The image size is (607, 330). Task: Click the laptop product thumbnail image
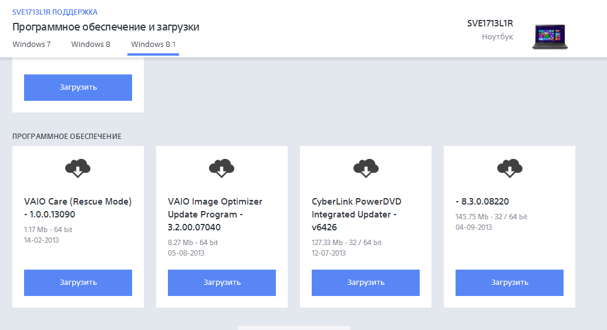pyautogui.click(x=549, y=36)
